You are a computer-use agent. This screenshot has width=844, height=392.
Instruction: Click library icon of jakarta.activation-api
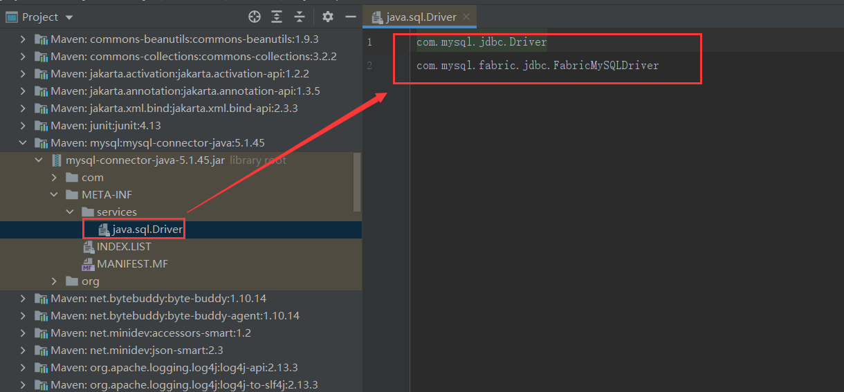point(41,73)
